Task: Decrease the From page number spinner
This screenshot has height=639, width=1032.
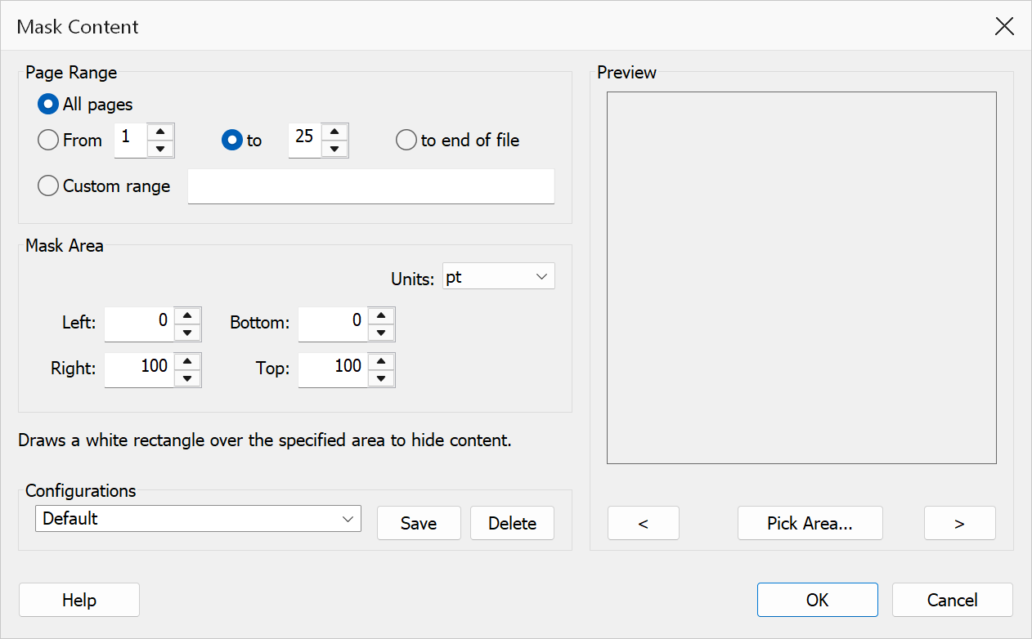Action: [x=161, y=149]
